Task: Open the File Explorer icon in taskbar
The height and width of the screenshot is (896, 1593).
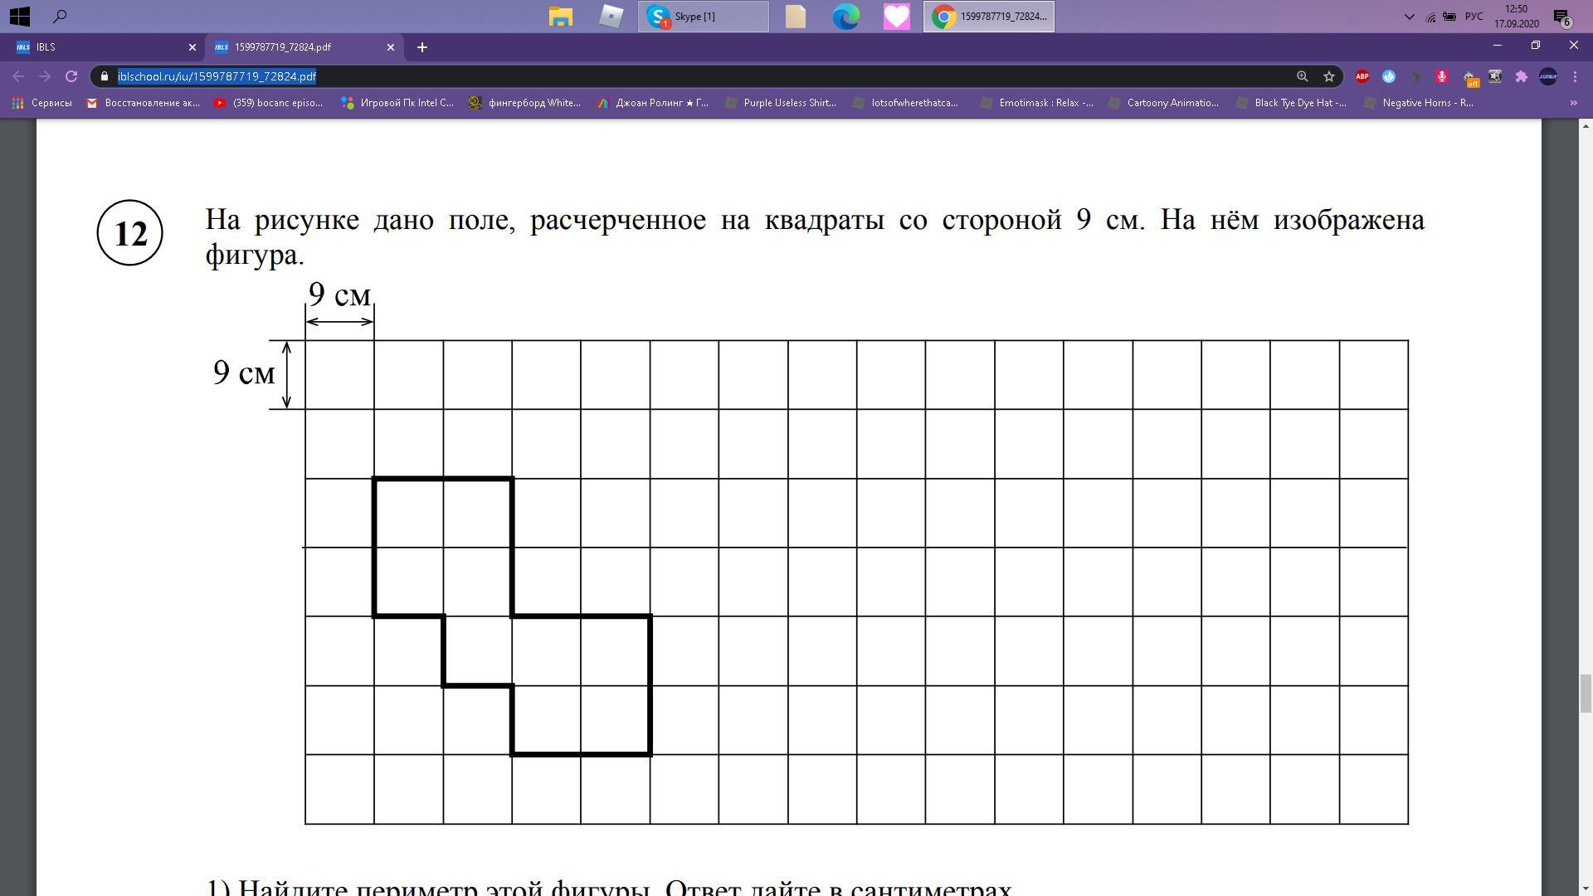Action: coord(558,15)
